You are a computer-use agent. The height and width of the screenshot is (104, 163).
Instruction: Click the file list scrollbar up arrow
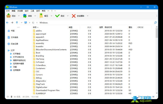[x=157, y=27]
